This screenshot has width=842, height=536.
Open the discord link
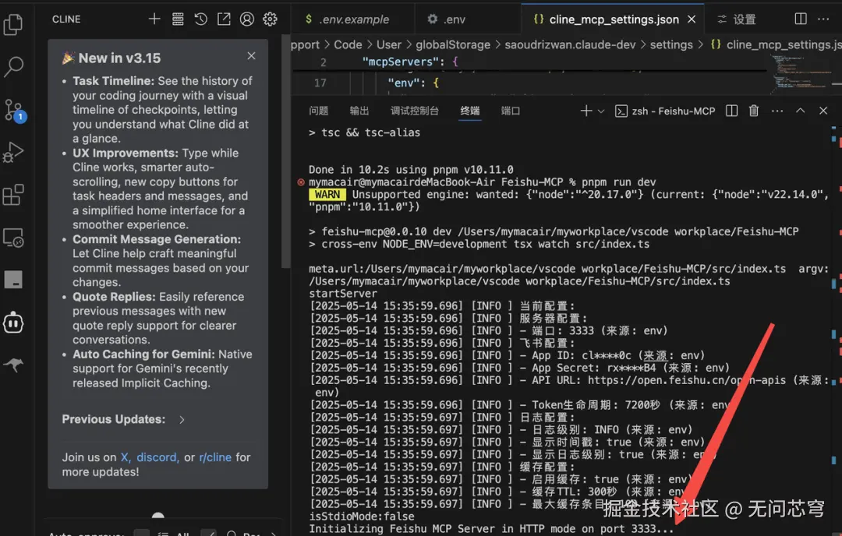pyautogui.click(x=156, y=457)
